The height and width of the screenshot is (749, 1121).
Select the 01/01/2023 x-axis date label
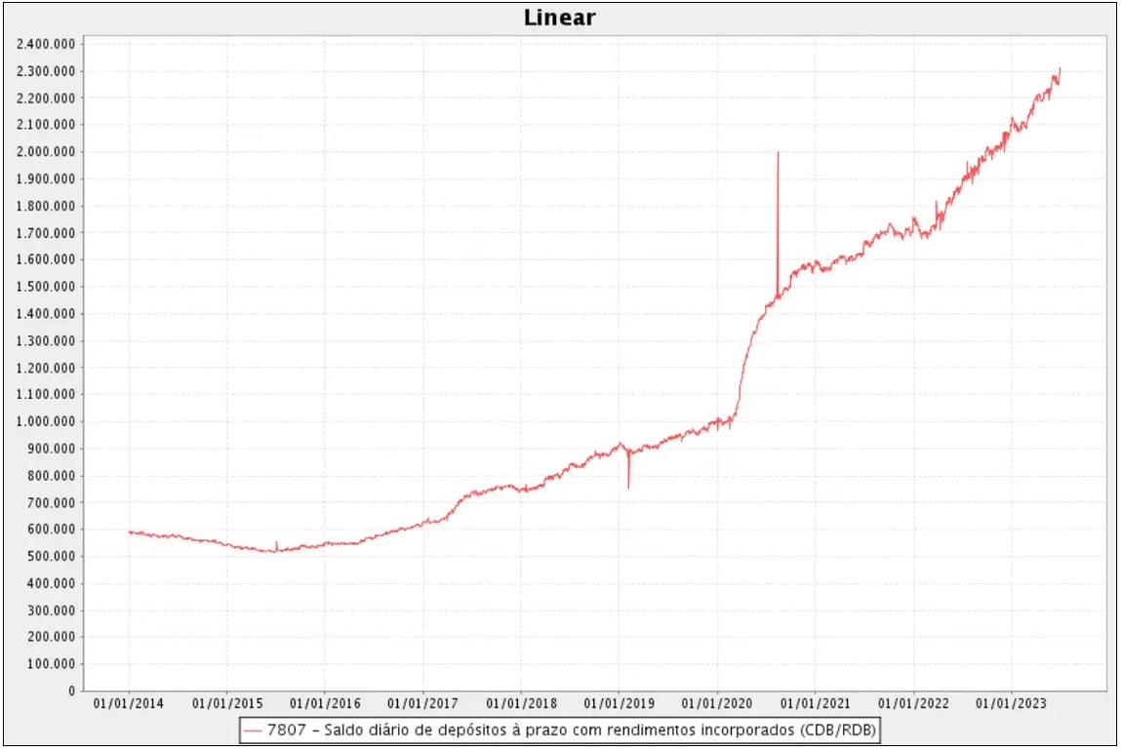[1011, 703]
